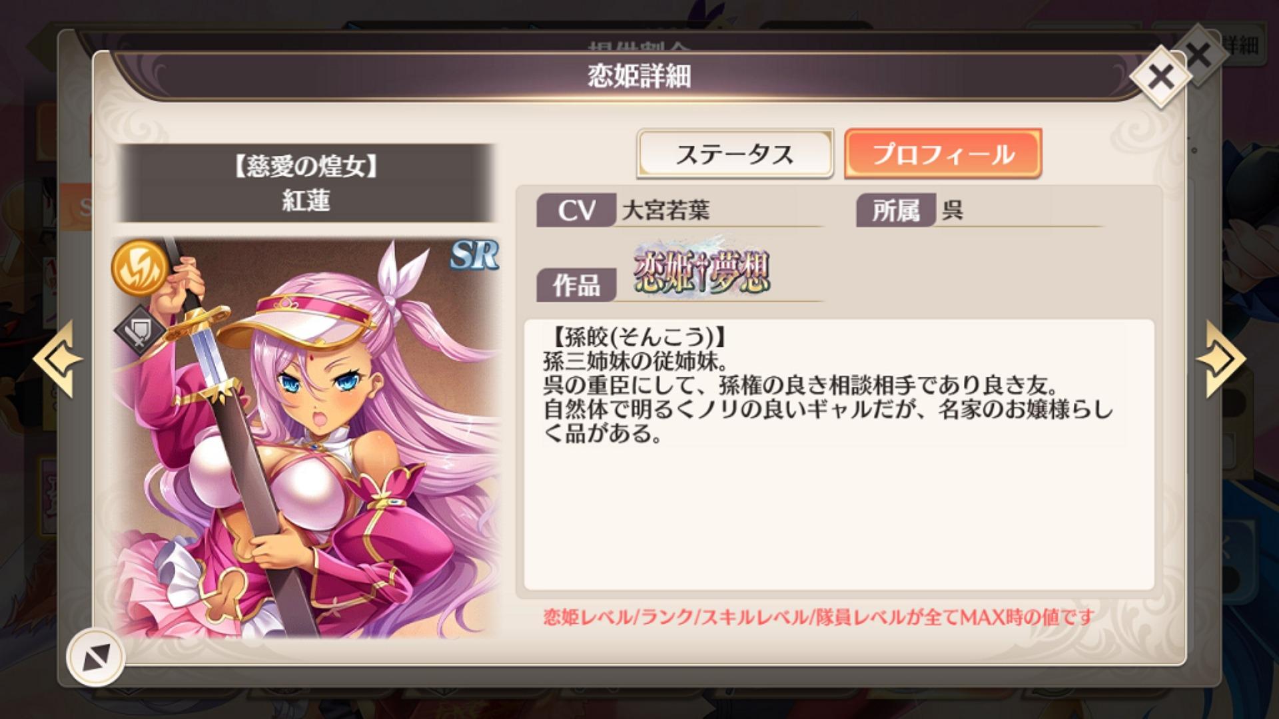The height and width of the screenshot is (719, 1279).
Task: Go to the next character with right arrow
Action: pos(1221,359)
